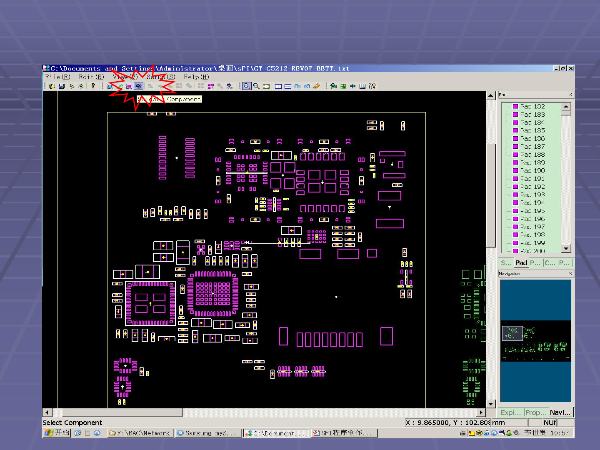Switch to Samsung myS taskbar window
The height and width of the screenshot is (450, 600).
pos(207,433)
